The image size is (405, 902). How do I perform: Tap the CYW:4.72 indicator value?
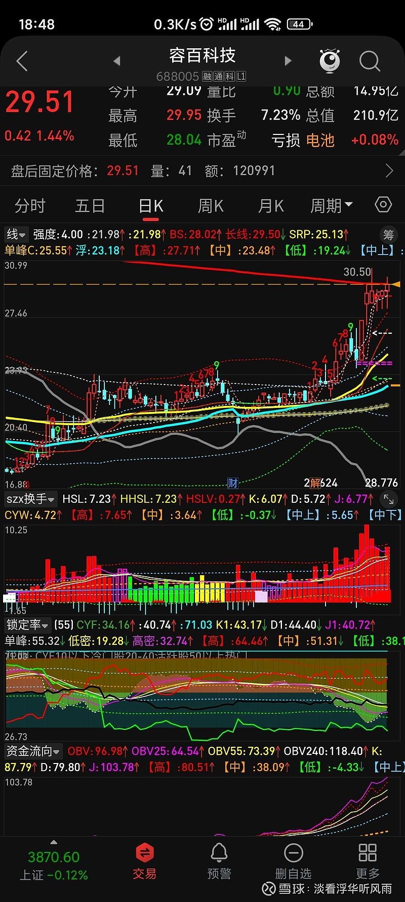click(33, 515)
